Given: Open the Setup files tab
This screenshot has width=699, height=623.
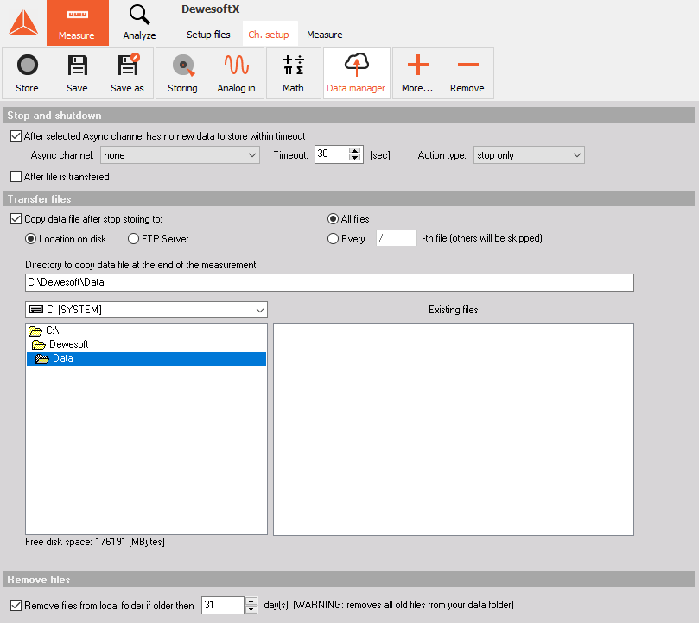Looking at the screenshot, I should pyautogui.click(x=208, y=35).
